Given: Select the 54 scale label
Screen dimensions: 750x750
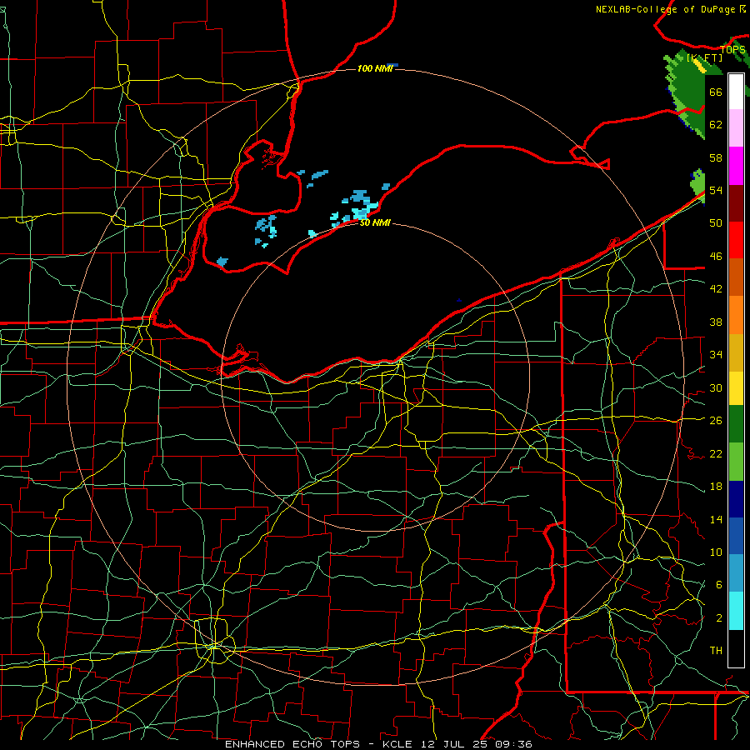Looking at the screenshot, I should pos(716,190).
